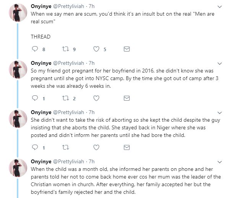Like the tweet about staying in Niger

click(x=96, y=147)
